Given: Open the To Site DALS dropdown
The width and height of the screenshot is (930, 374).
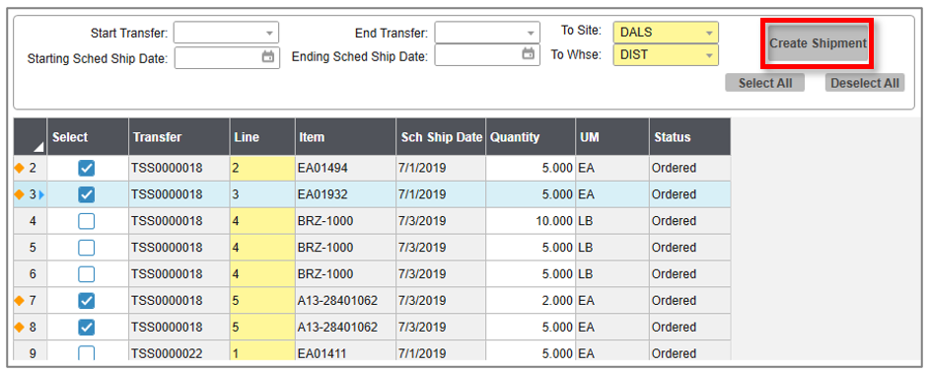Looking at the screenshot, I should pos(709,34).
